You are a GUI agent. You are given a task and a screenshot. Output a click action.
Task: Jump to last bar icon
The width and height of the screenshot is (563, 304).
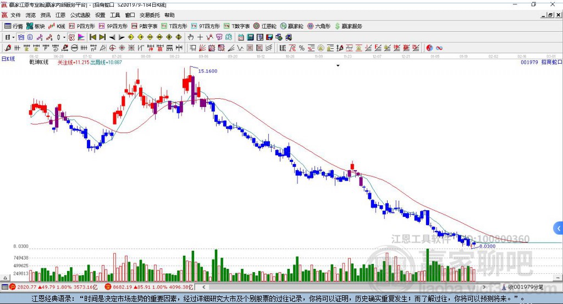tap(102, 37)
